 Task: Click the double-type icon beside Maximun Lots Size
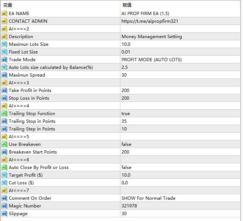click(4, 44)
